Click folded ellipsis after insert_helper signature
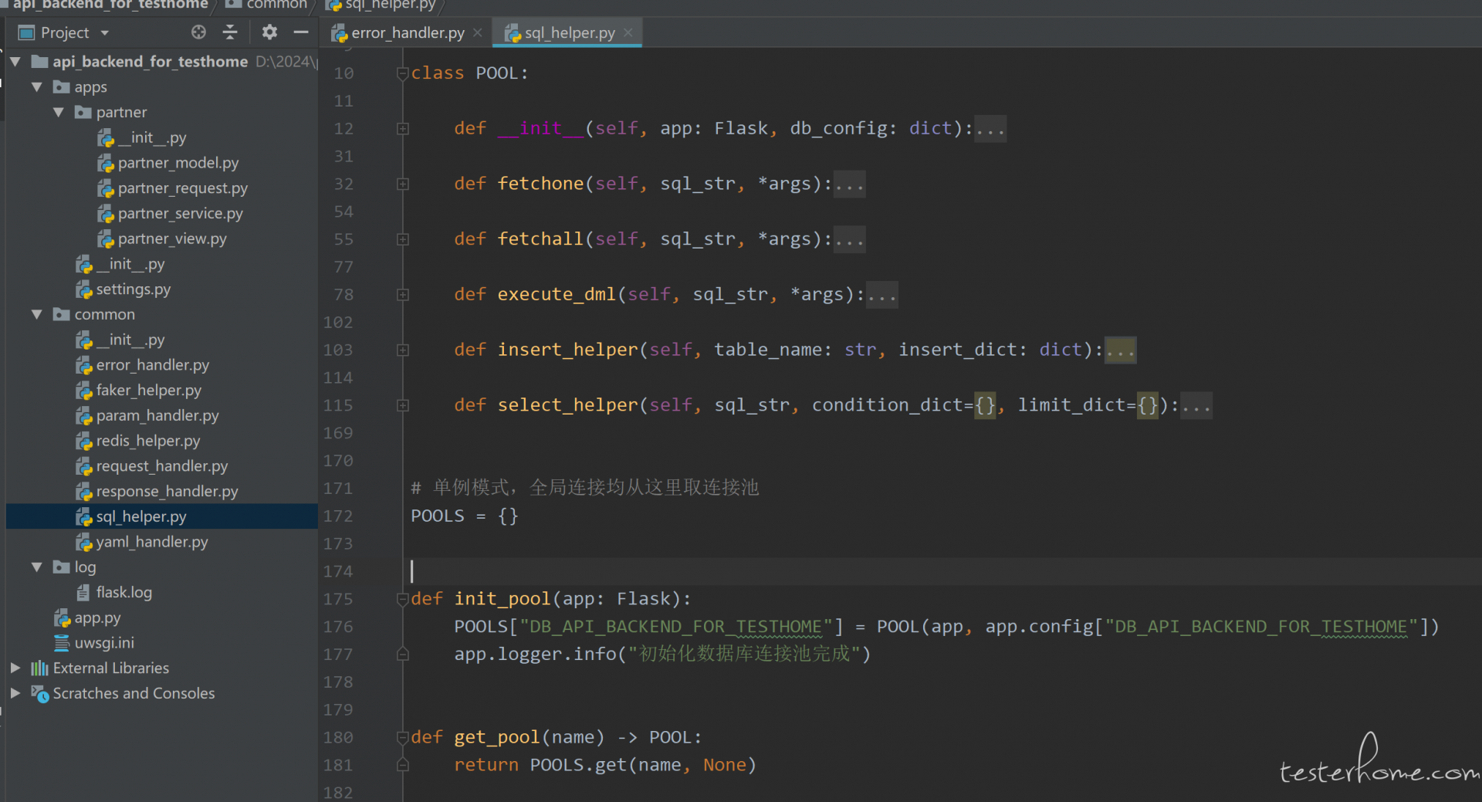The height and width of the screenshot is (802, 1482). pyautogui.click(x=1120, y=350)
